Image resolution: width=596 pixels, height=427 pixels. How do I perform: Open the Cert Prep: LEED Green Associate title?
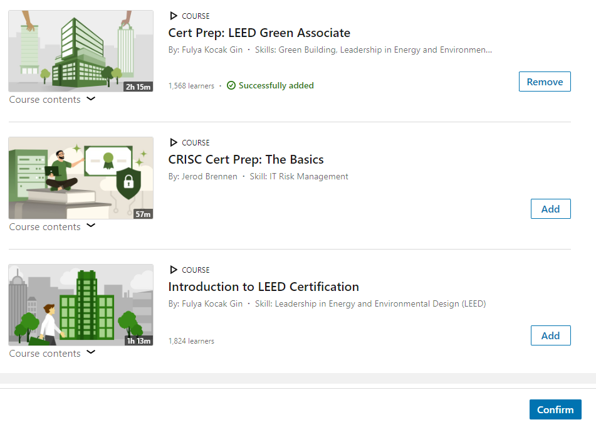tap(259, 33)
